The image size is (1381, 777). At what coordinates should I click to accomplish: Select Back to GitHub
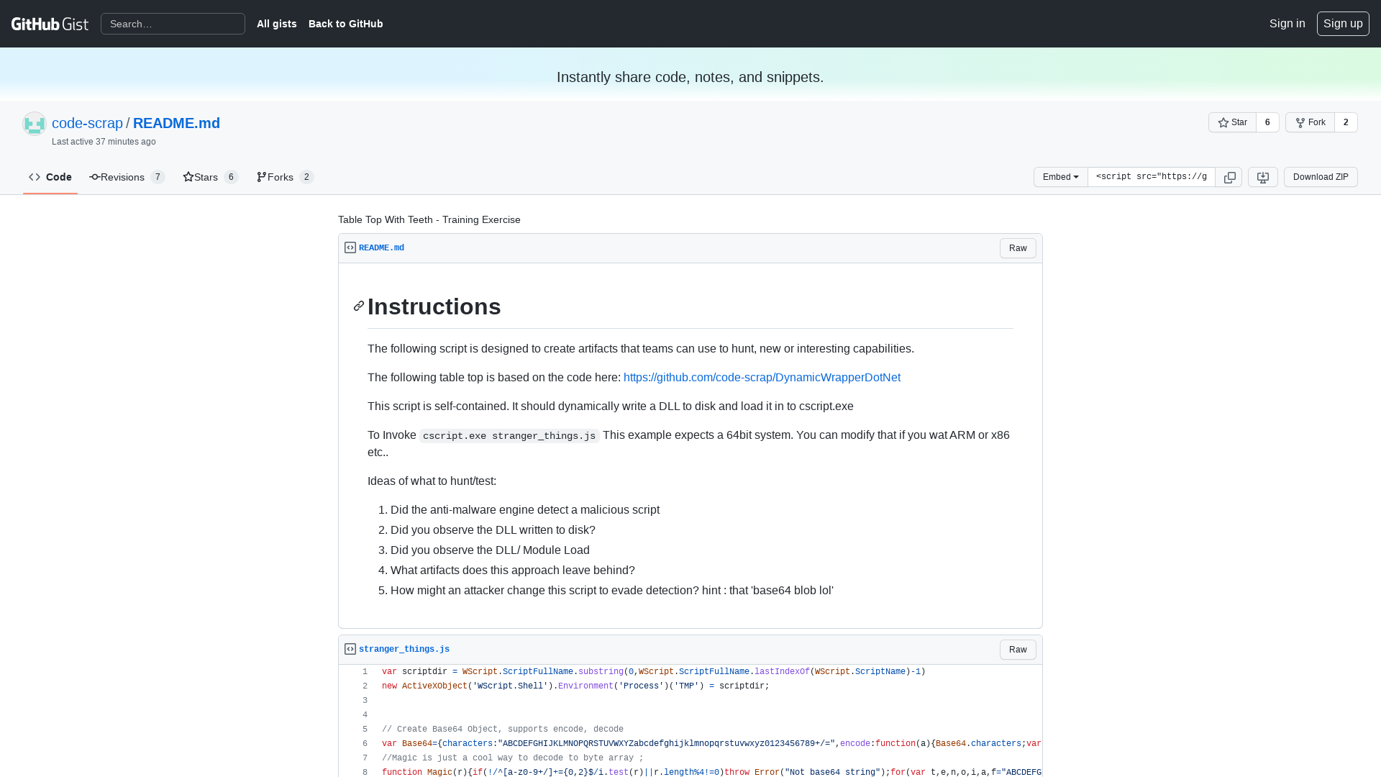[x=345, y=23]
